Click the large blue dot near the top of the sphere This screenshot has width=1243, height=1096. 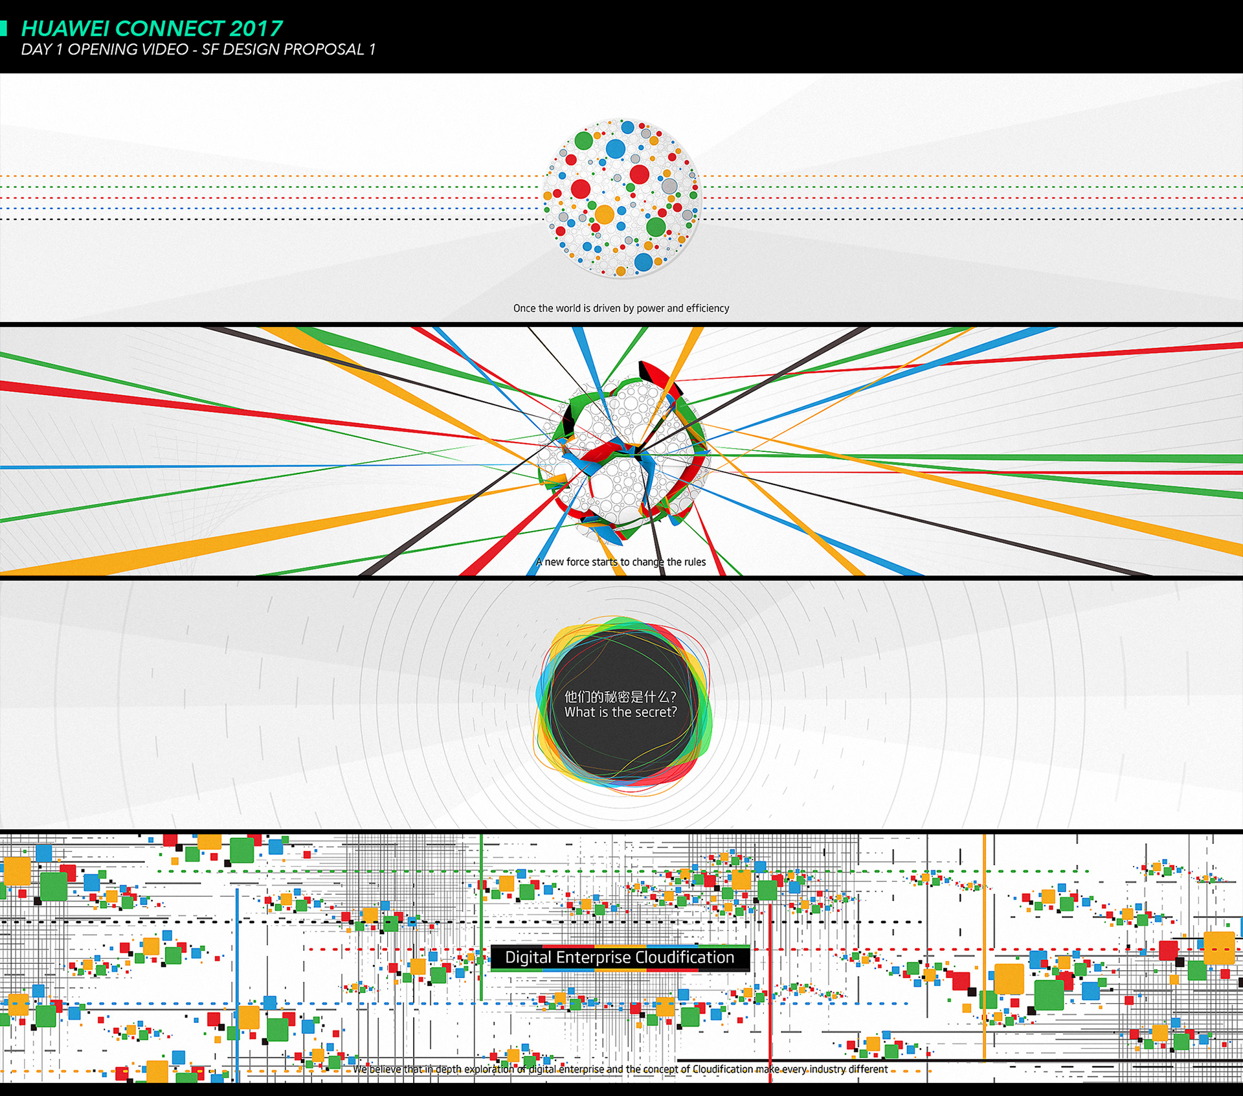(615, 149)
